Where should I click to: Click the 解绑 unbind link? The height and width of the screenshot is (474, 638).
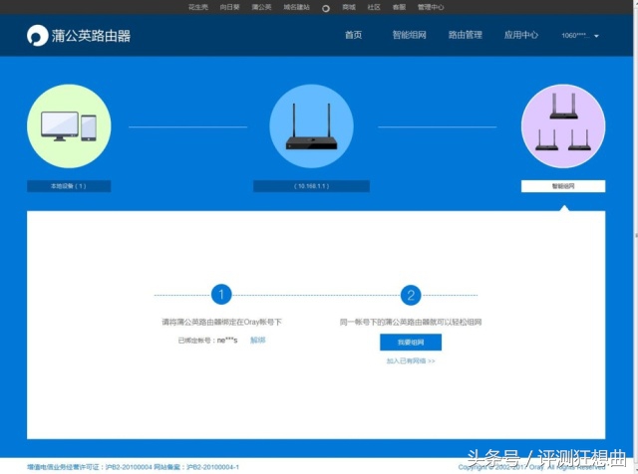pos(257,340)
